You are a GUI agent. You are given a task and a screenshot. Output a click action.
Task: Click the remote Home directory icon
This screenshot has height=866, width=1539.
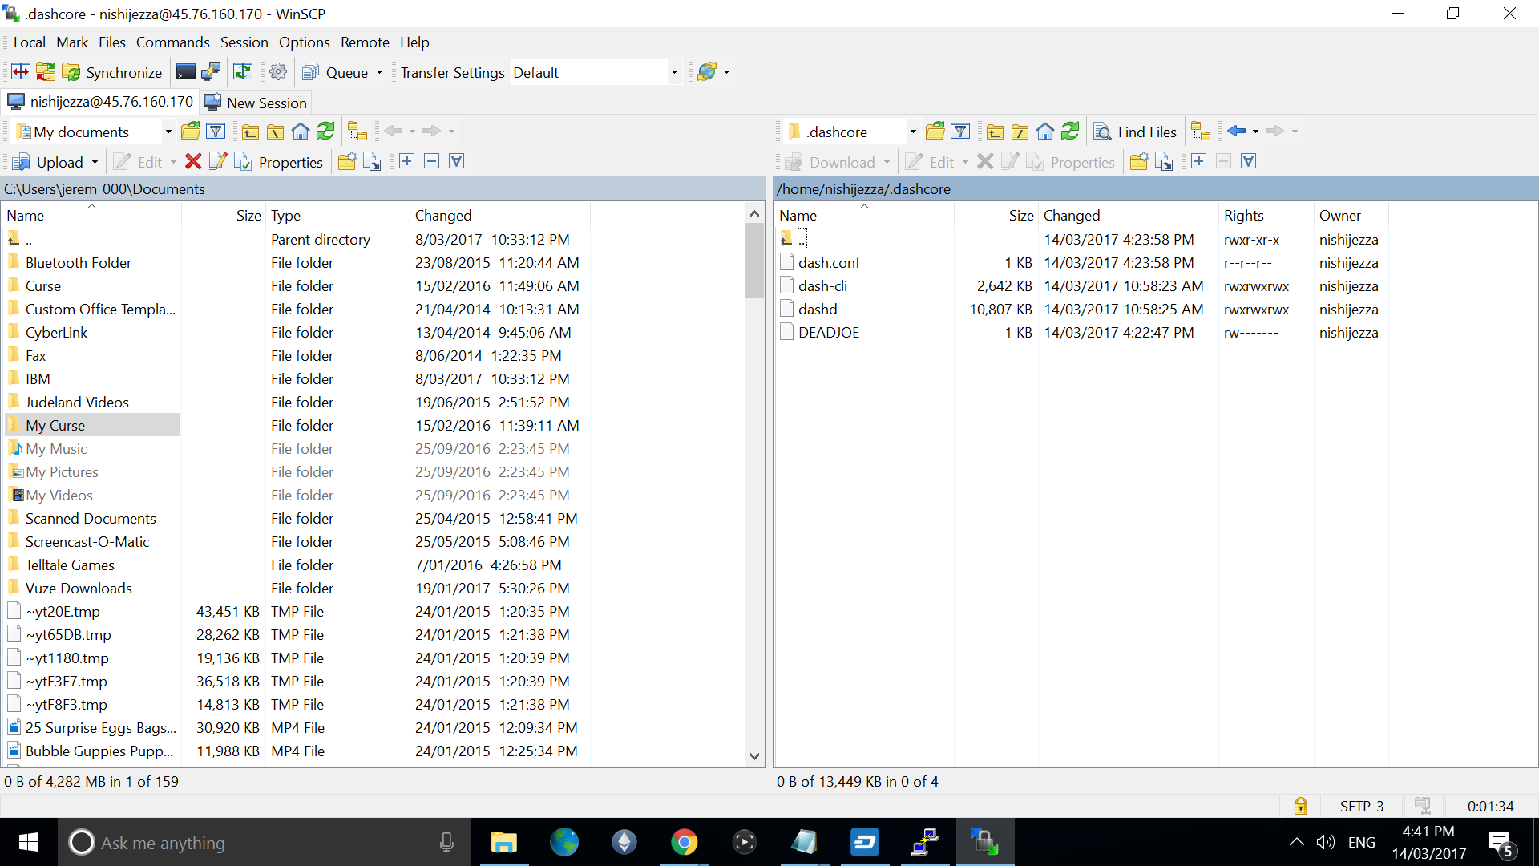(x=1045, y=131)
